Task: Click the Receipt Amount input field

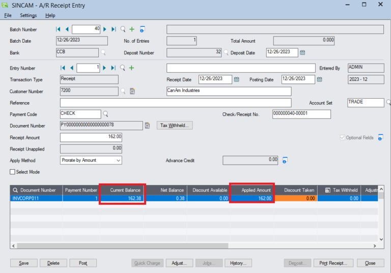Action: point(91,138)
